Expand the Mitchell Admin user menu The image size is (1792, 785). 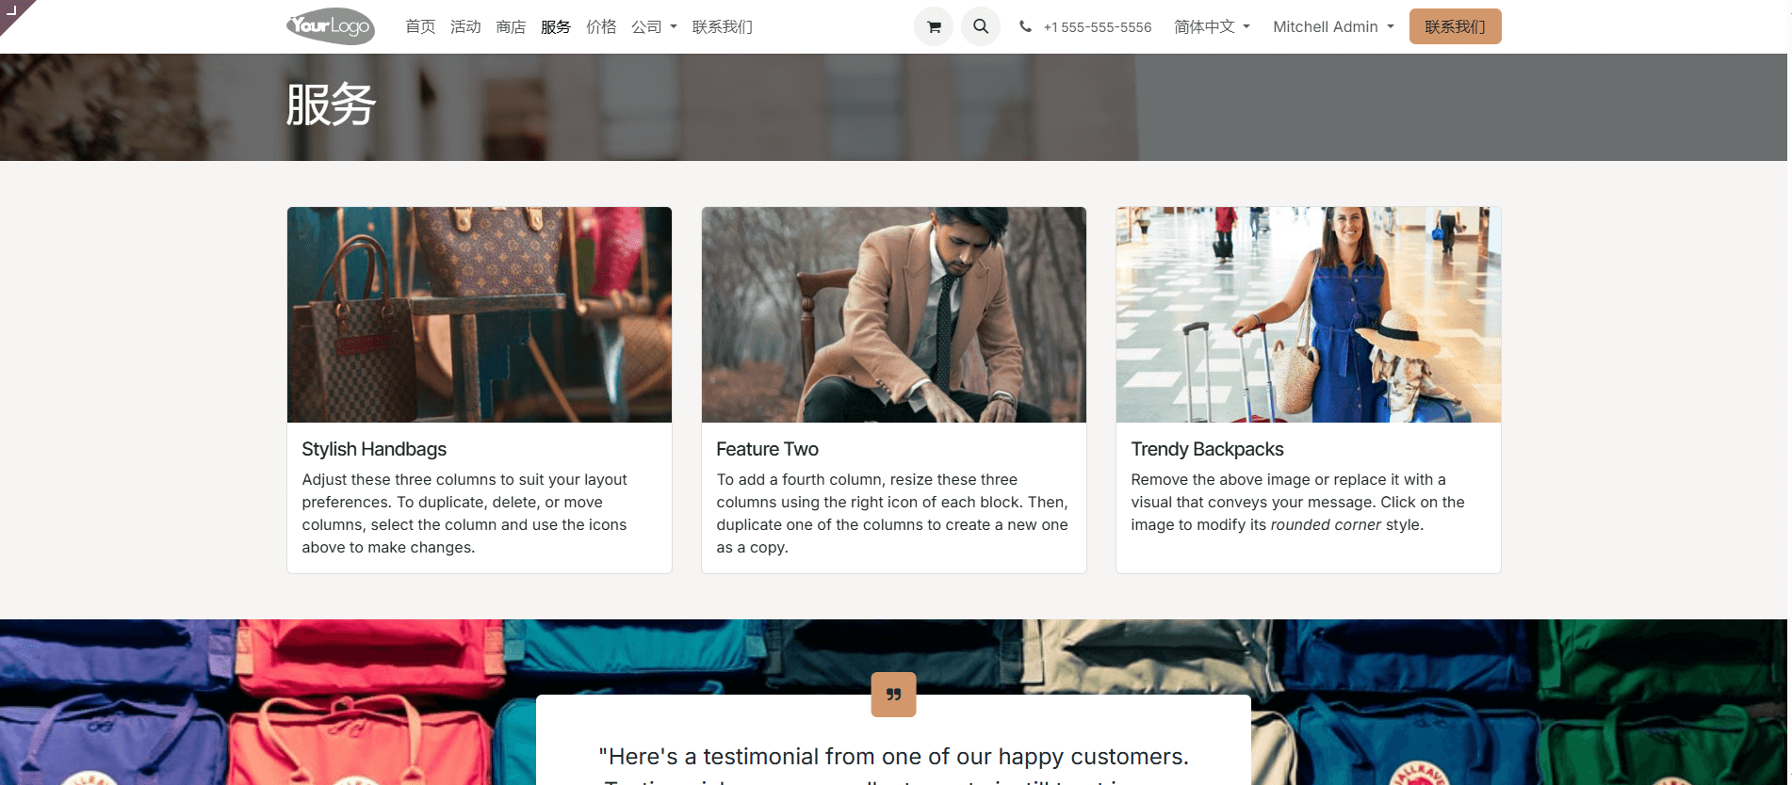pyautogui.click(x=1332, y=26)
